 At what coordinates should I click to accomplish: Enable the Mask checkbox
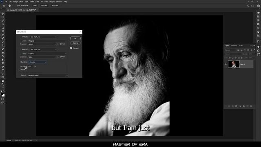pyautogui.click(x=20, y=70)
